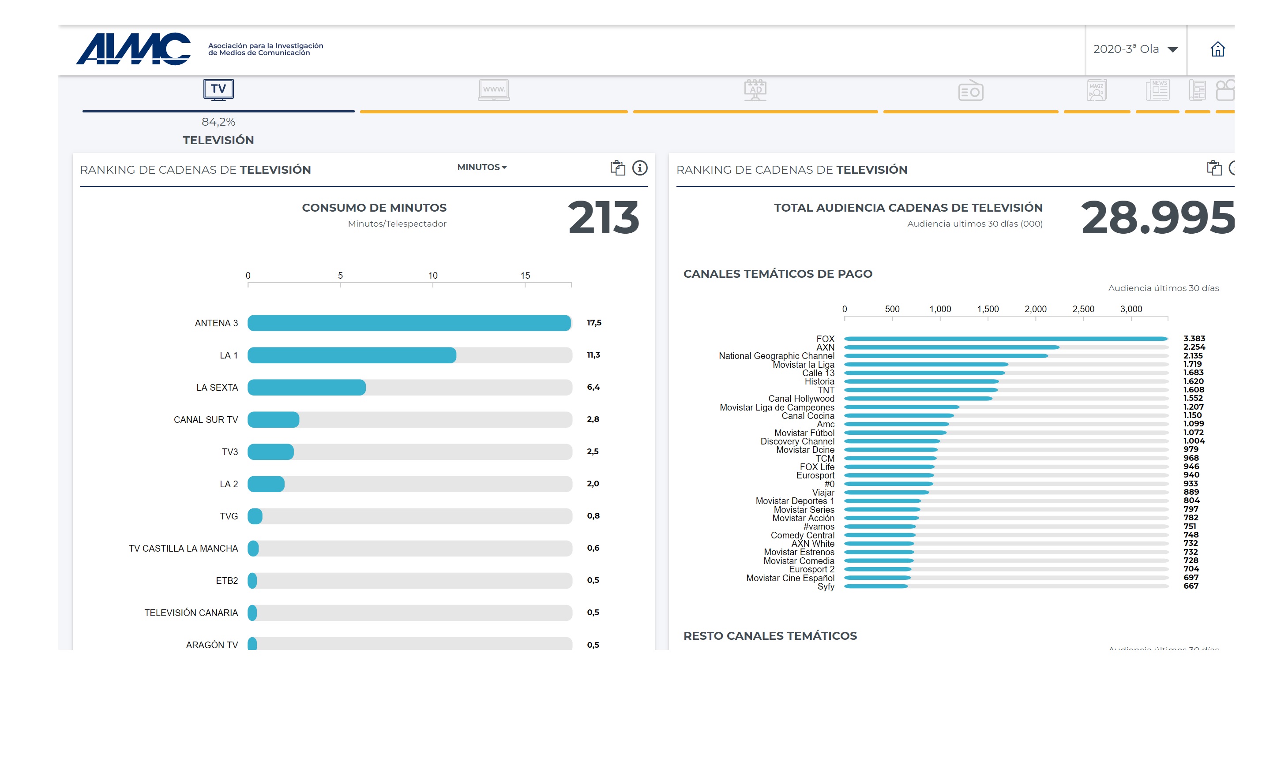
Task: Click the AIMC logo
Action: pyautogui.click(x=133, y=49)
